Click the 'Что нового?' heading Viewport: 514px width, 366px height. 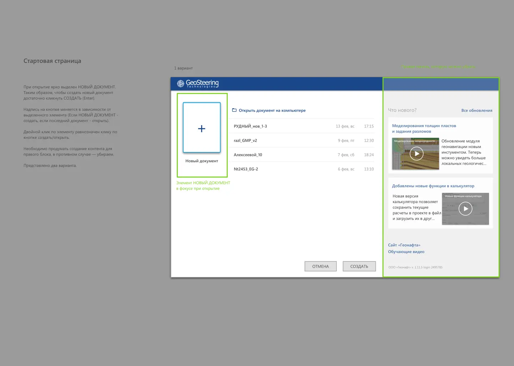402,110
